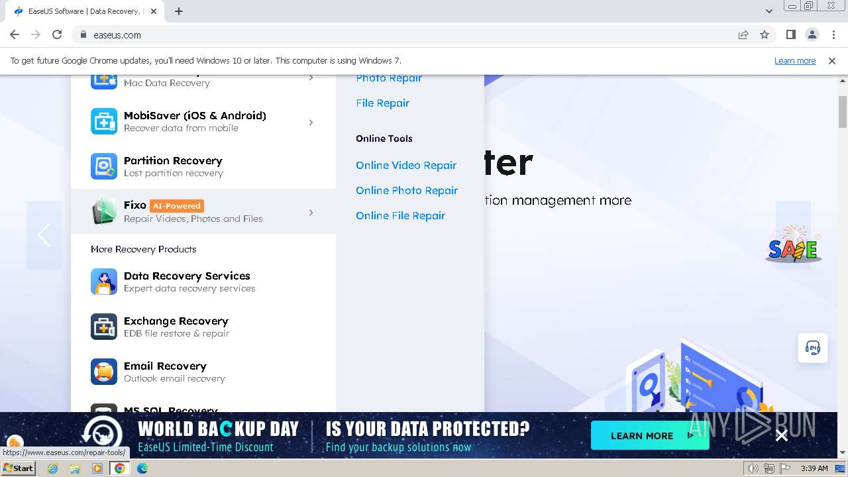Screen dimensions: 848x477
Task: Click the network icon in system tray
Action: [769, 468]
